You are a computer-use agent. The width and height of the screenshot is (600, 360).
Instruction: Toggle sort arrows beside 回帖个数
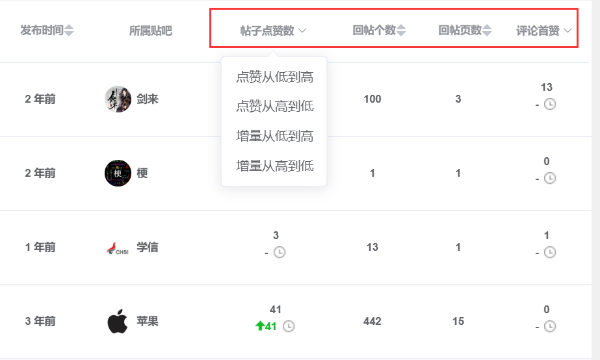[x=401, y=31]
